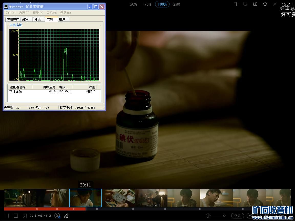The height and width of the screenshot is (221, 295).
Task: Close the player top bar with X icon
Action: point(275,4)
